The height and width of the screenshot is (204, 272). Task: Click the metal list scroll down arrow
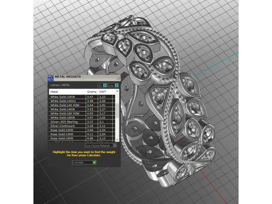pos(117,139)
